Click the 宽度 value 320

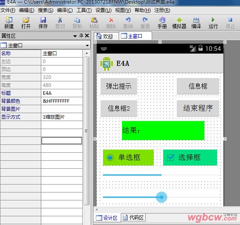tap(62, 77)
